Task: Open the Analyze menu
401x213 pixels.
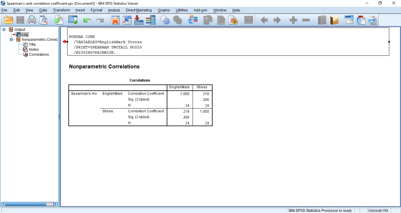Action: (x=114, y=10)
